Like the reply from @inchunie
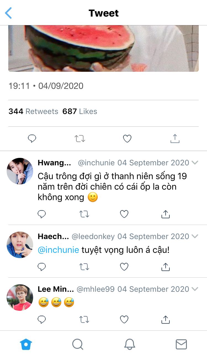Viewport: 207px width, 358px height. coord(124,214)
